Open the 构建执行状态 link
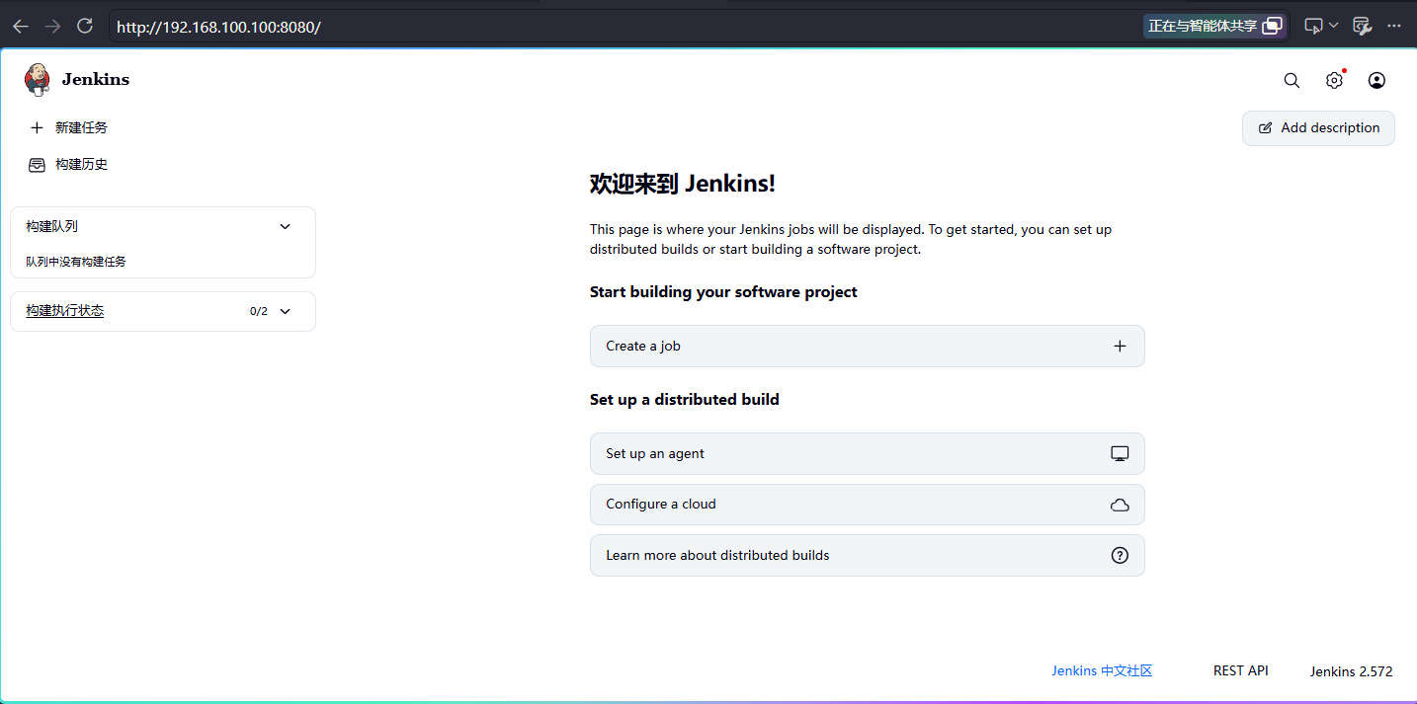The image size is (1417, 704). point(65,311)
